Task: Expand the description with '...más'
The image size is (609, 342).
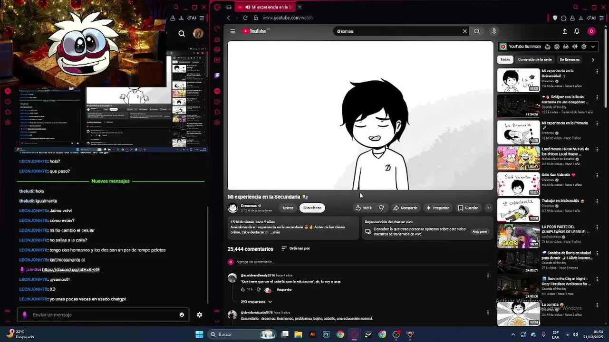Action: coord(276,232)
